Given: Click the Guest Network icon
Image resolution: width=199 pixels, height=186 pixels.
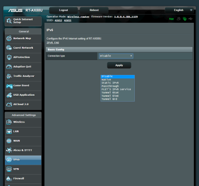Looking at the screenshot, I should pyautogui.click(x=9, y=48).
